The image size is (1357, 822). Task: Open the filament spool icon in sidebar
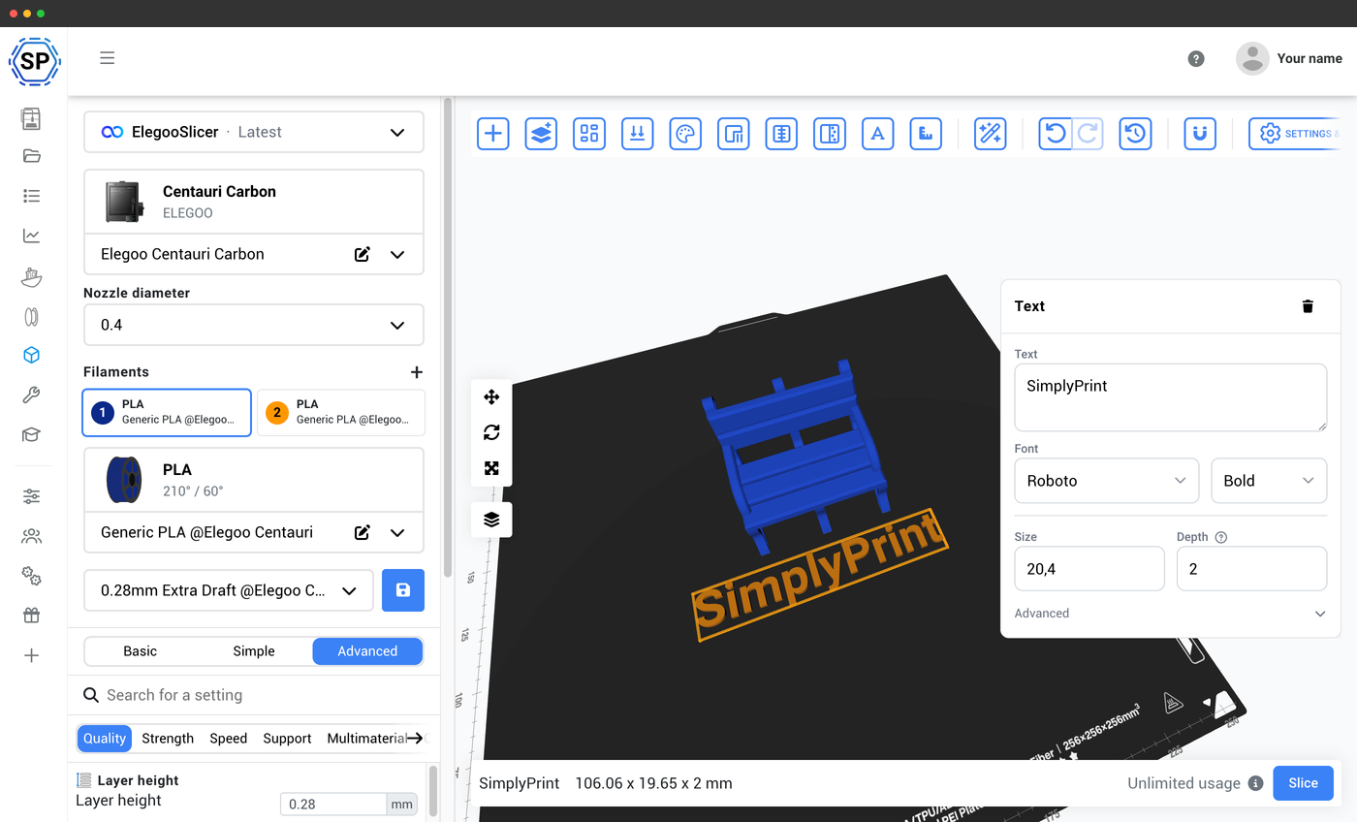(31, 316)
